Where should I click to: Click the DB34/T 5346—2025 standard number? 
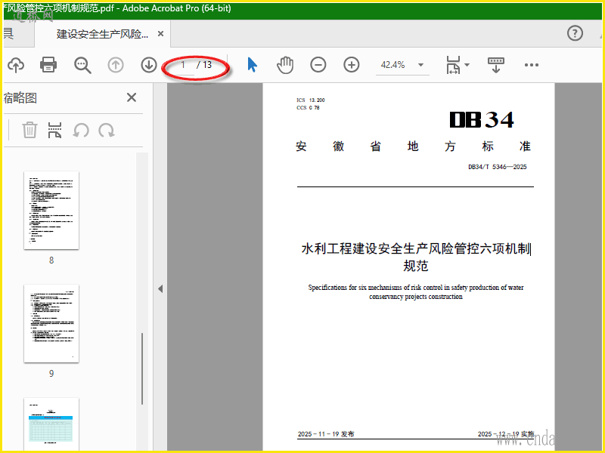(498, 167)
